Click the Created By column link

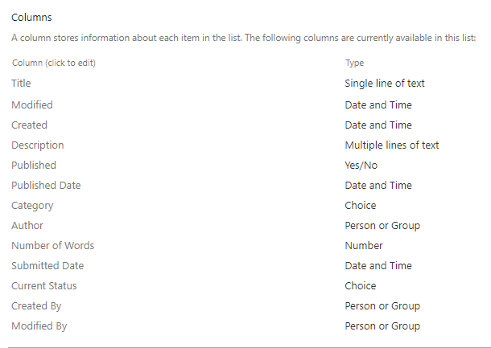[36, 305]
